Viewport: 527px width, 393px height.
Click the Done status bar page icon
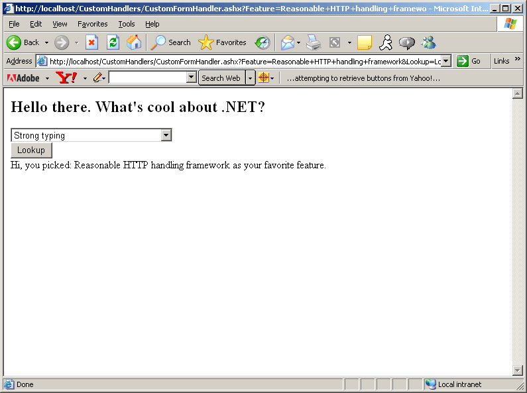(x=9, y=384)
